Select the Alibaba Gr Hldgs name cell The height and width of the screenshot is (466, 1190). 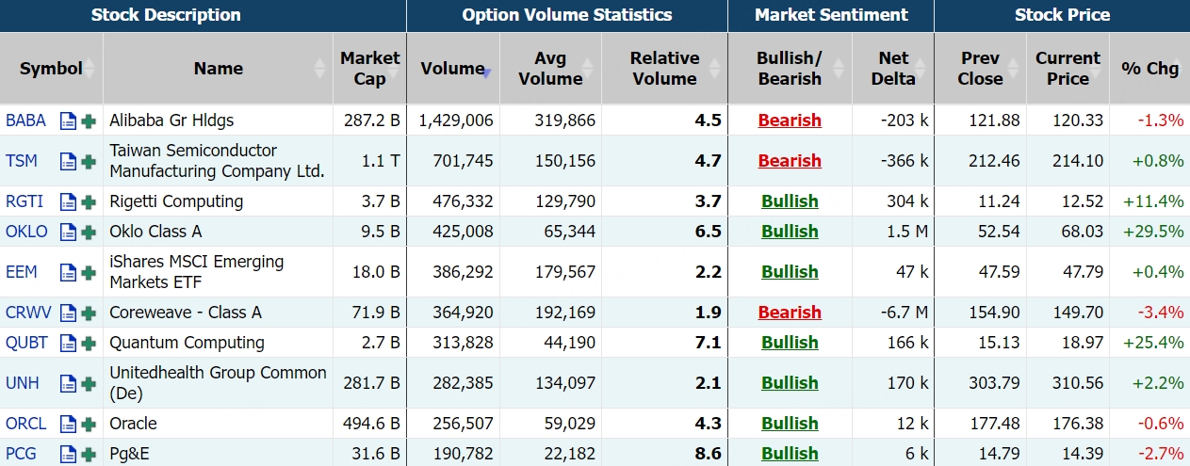coord(218,121)
